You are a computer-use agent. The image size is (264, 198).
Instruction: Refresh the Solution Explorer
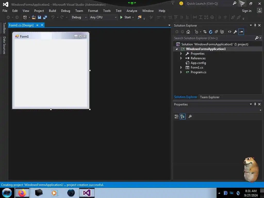tap(211, 32)
